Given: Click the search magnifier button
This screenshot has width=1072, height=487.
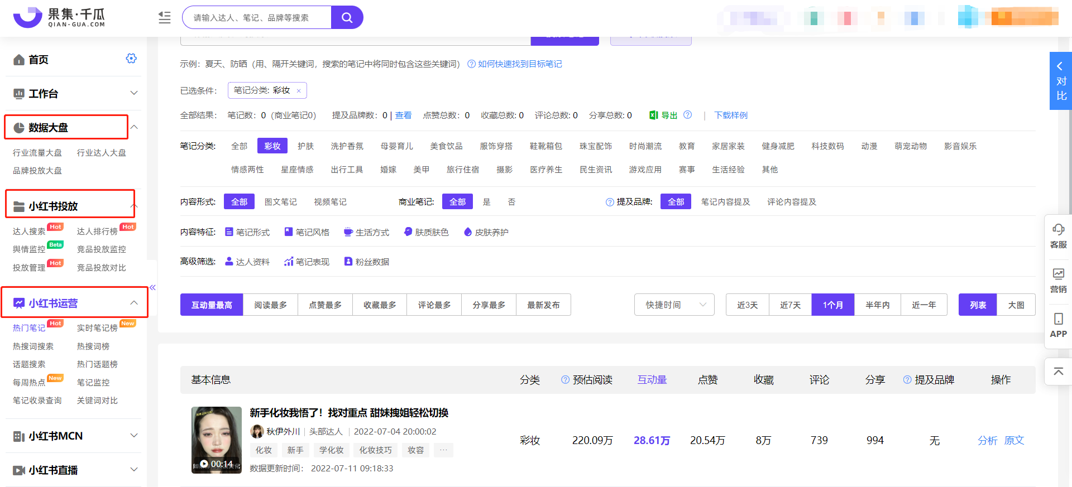Looking at the screenshot, I should click(x=347, y=17).
